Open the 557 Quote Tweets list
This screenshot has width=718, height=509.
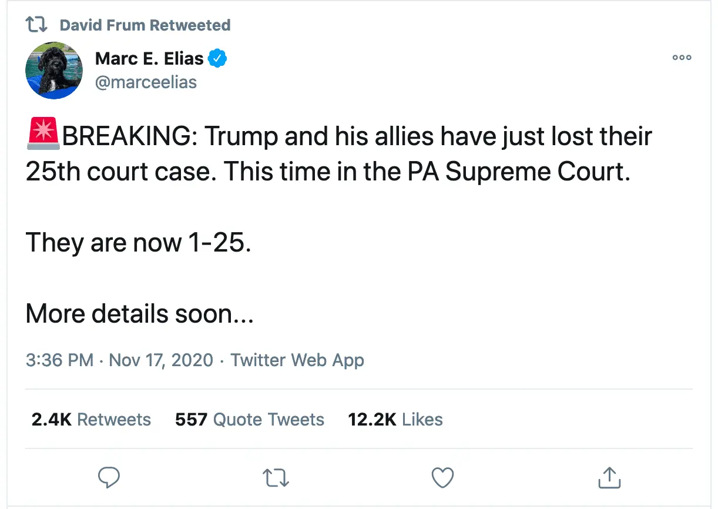click(249, 419)
